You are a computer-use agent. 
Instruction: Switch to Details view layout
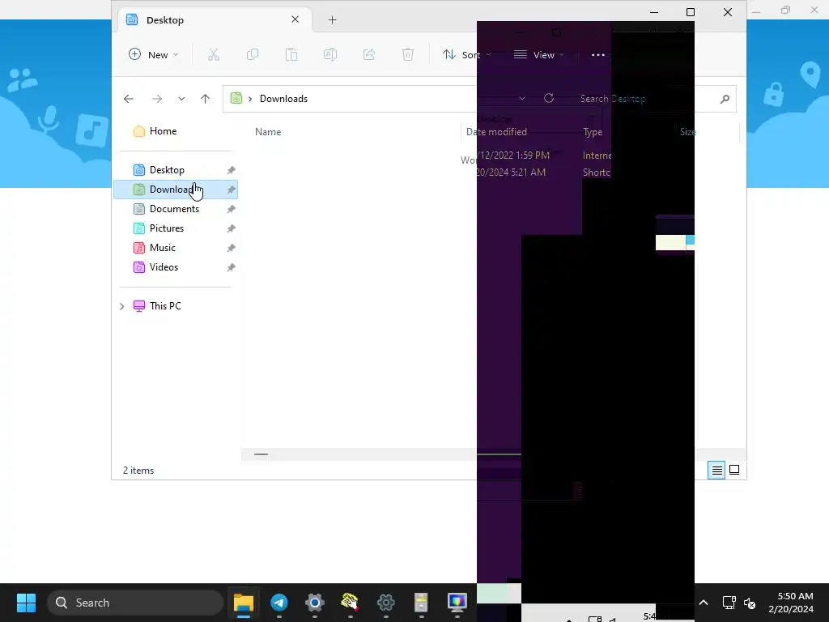click(x=717, y=470)
